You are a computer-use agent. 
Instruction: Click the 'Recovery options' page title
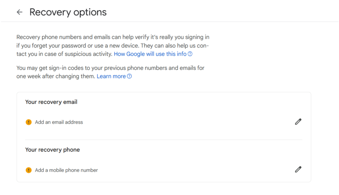(x=68, y=12)
